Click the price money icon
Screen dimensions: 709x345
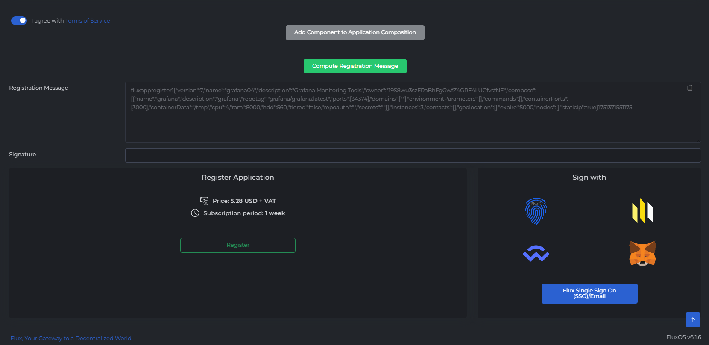pyautogui.click(x=205, y=201)
